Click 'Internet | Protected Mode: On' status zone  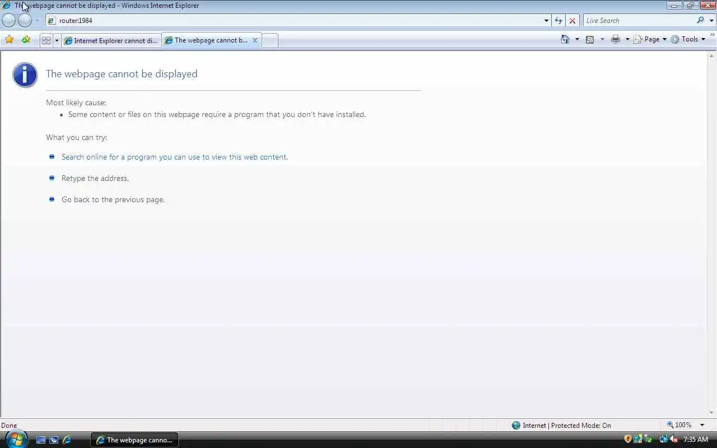point(561,426)
